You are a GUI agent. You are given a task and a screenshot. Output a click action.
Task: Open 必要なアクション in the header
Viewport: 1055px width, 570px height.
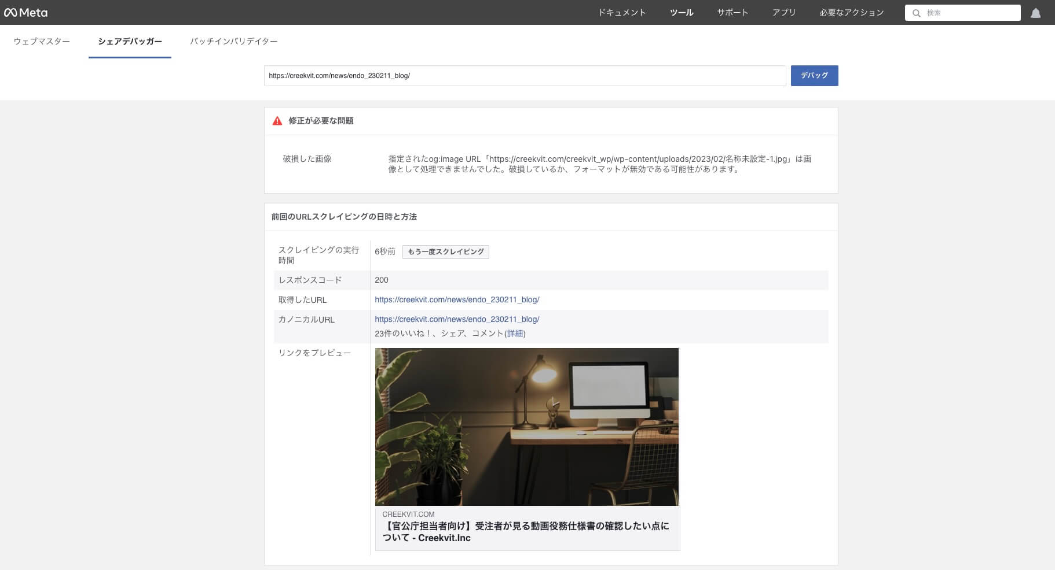(x=851, y=13)
